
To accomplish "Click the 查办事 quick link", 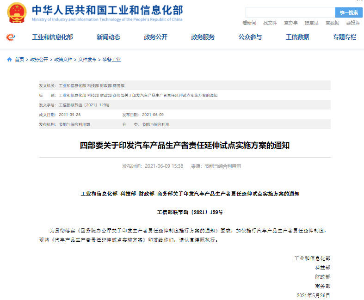I will [290, 23].
